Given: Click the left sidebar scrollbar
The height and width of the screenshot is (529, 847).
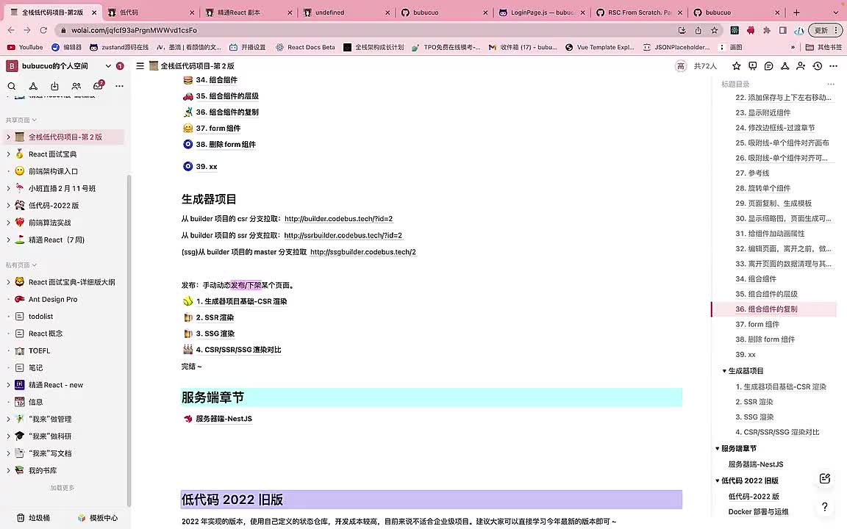Looking at the screenshot, I should click(129, 340).
